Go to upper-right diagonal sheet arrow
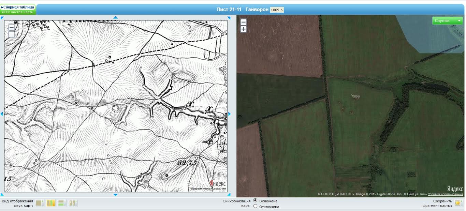Viewport: 466px width, 211px height. (x=229, y=18)
